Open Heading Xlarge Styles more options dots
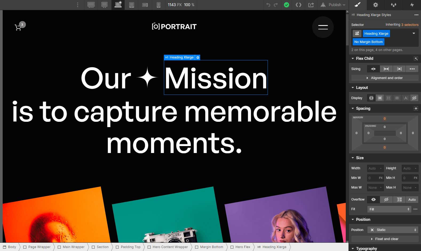The width and height of the screenshot is (421, 251). tap(416, 15)
